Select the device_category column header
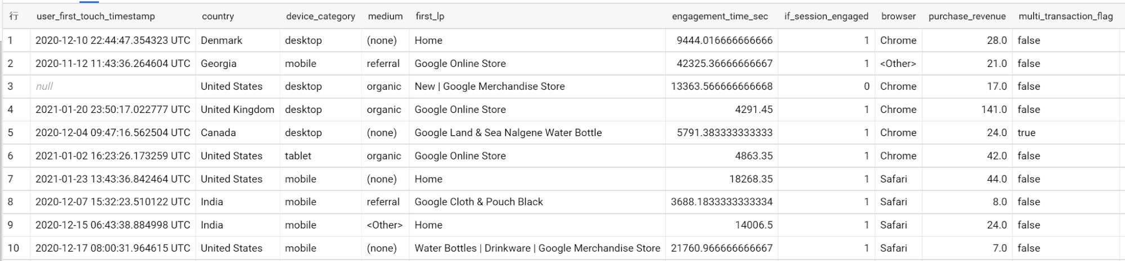The height and width of the screenshot is (261, 1125). [x=320, y=16]
